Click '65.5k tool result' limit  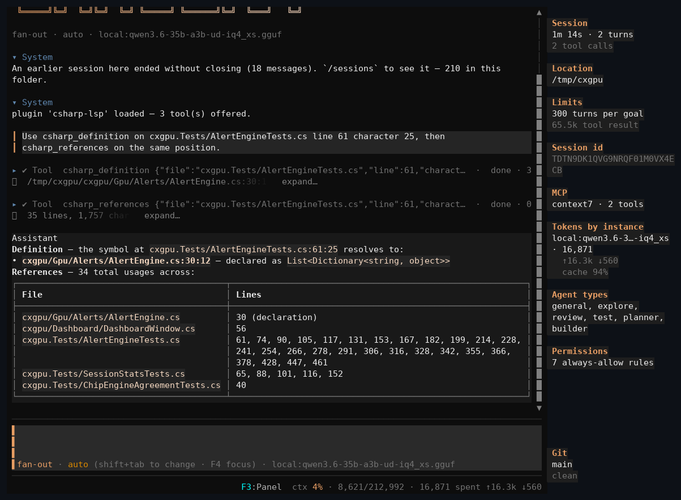(595, 125)
